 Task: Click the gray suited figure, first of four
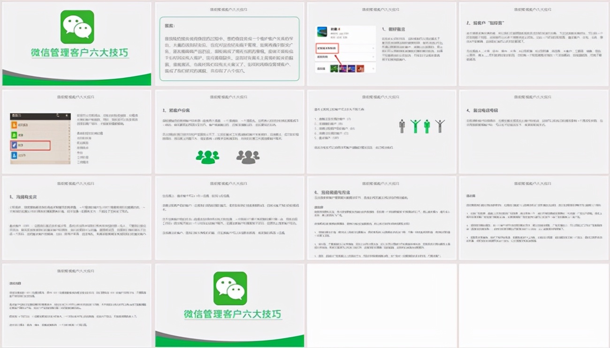pos(402,126)
